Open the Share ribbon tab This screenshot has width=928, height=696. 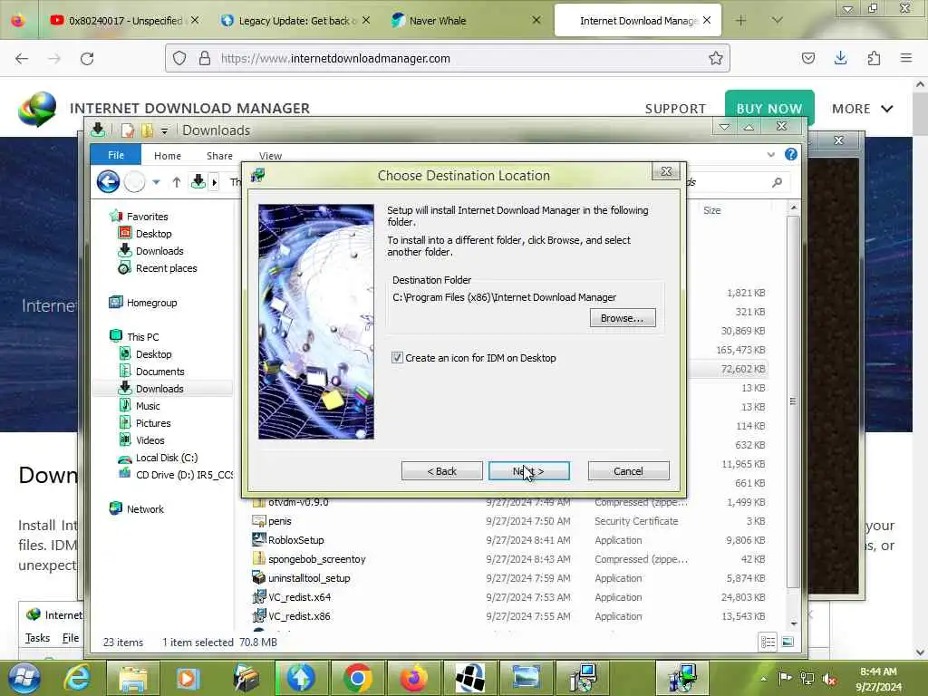tap(219, 156)
